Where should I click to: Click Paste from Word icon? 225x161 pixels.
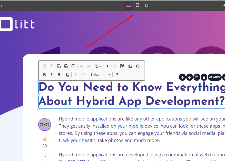73,66
